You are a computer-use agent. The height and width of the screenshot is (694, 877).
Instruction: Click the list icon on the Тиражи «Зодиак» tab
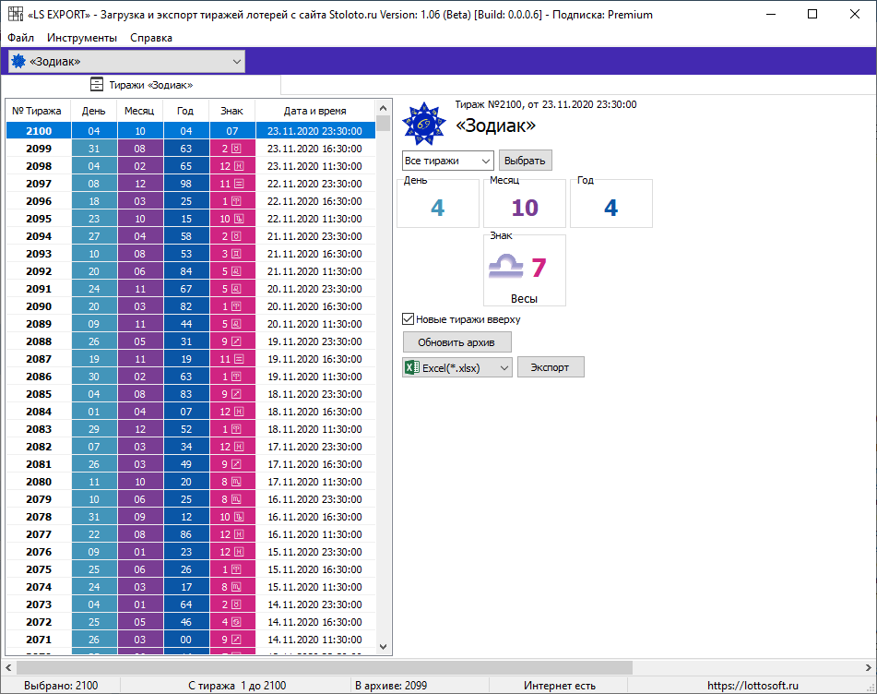pyautogui.click(x=96, y=85)
